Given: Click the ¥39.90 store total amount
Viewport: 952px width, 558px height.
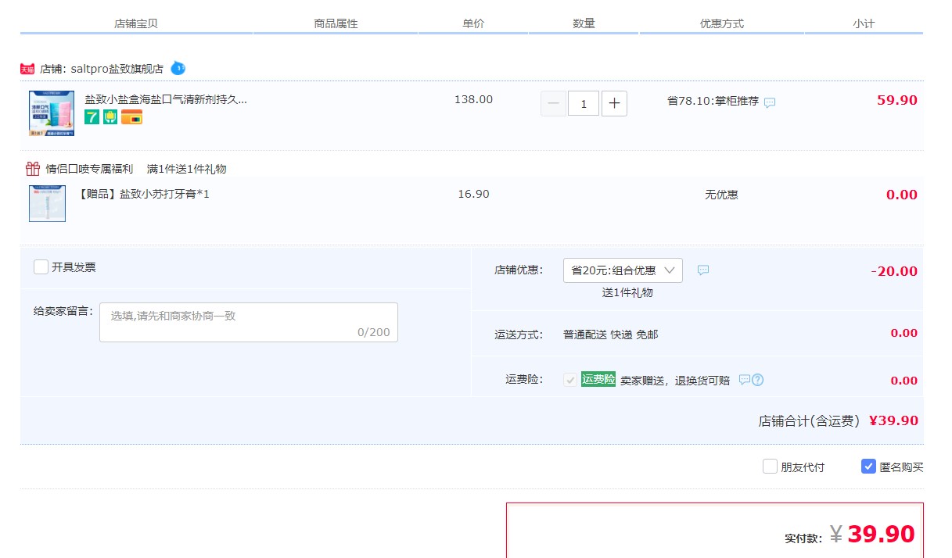Looking at the screenshot, I should [x=893, y=420].
